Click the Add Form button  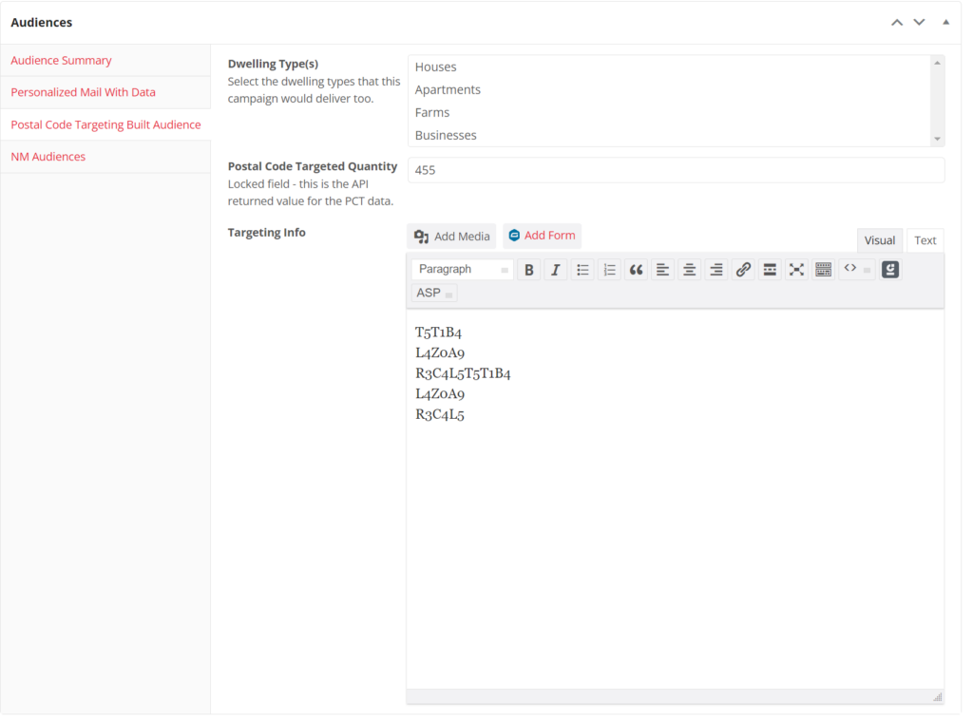[x=542, y=236]
